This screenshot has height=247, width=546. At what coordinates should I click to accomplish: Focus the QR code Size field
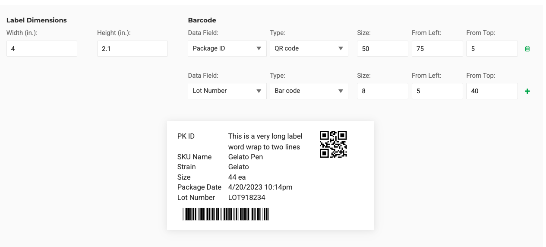tap(382, 49)
